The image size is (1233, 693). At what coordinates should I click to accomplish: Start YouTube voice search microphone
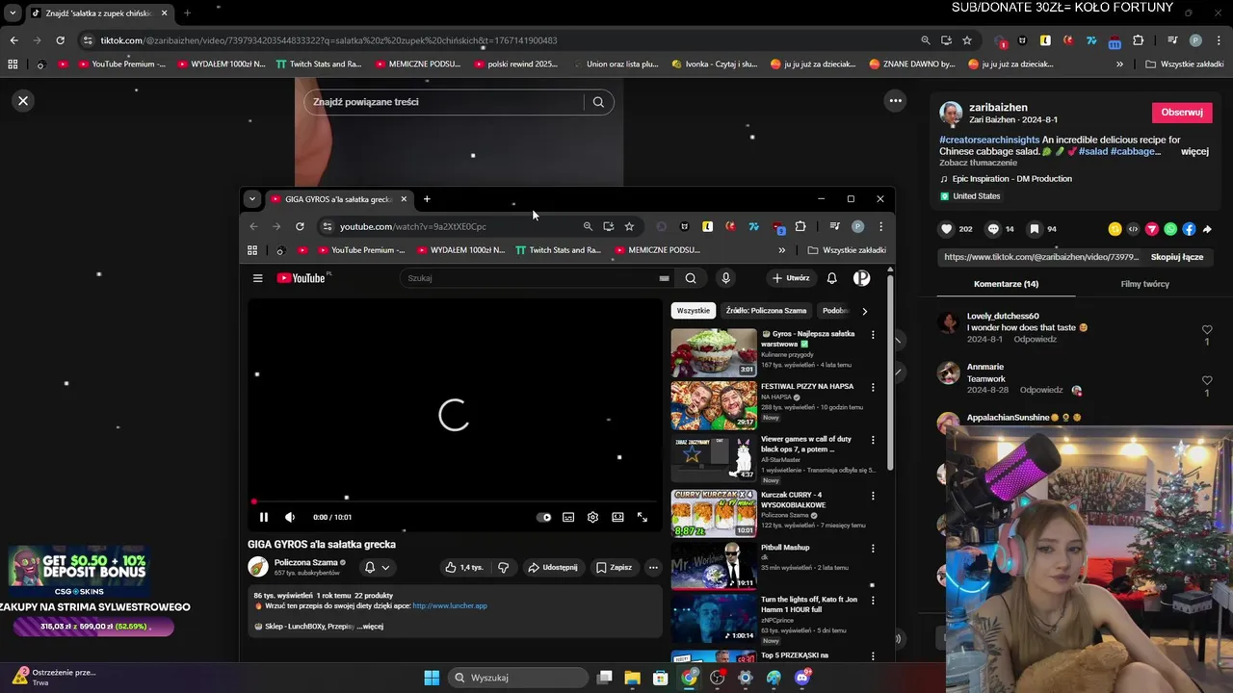725,278
